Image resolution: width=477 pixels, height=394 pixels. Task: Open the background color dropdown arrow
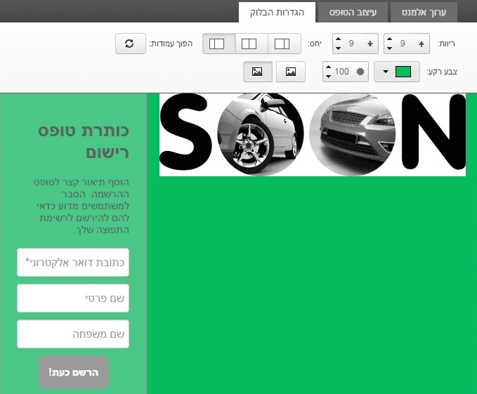tap(386, 72)
